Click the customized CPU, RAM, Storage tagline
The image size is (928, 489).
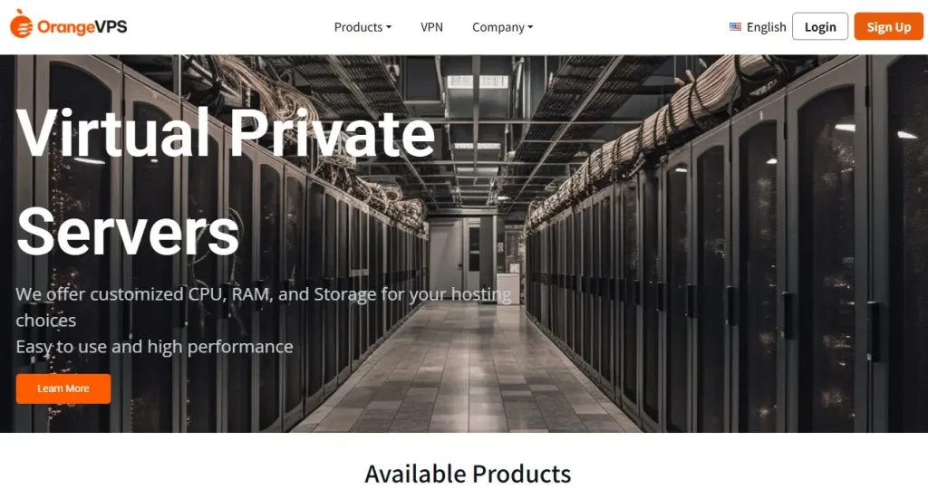click(264, 307)
